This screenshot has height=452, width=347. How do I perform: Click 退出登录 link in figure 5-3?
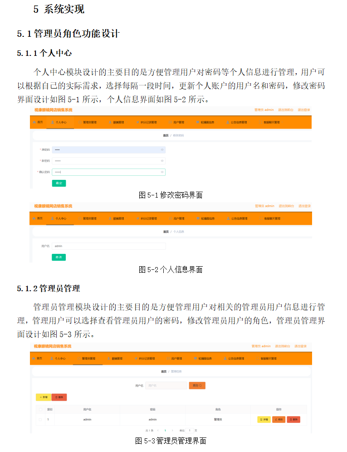click(301, 346)
